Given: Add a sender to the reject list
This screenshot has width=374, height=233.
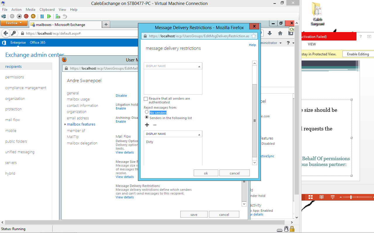Looking at the screenshot, I should (x=147, y=125).
